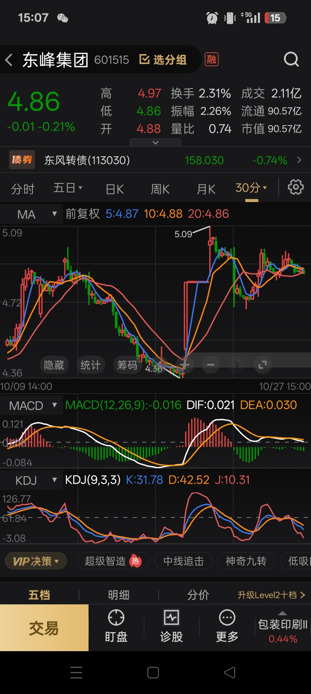
Task: Tap MACD(12,26,9) parameter label
Action: click(123, 405)
